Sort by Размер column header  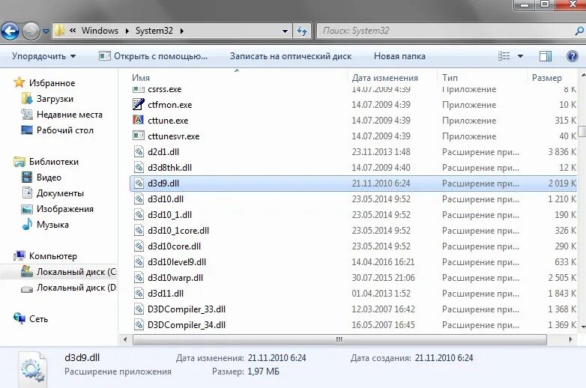click(x=546, y=78)
